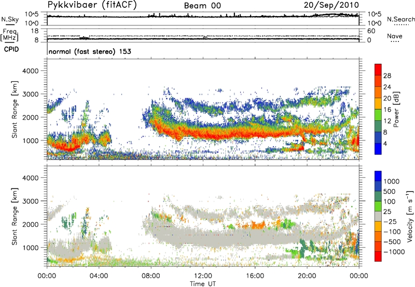Click the '18' frequency axis tick label
Image resolution: width=415 pixels, height=287 pixels.
click(x=35, y=31)
